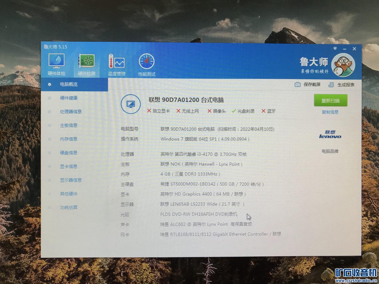Click the network card value RTL8168/8111/8112
The width and height of the screenshot is (379, 284).
tap(221, 234)
